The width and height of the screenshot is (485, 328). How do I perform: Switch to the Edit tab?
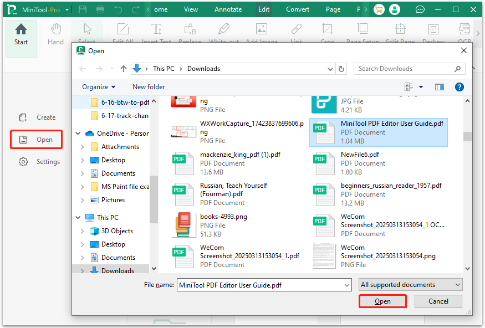point(264,9)
